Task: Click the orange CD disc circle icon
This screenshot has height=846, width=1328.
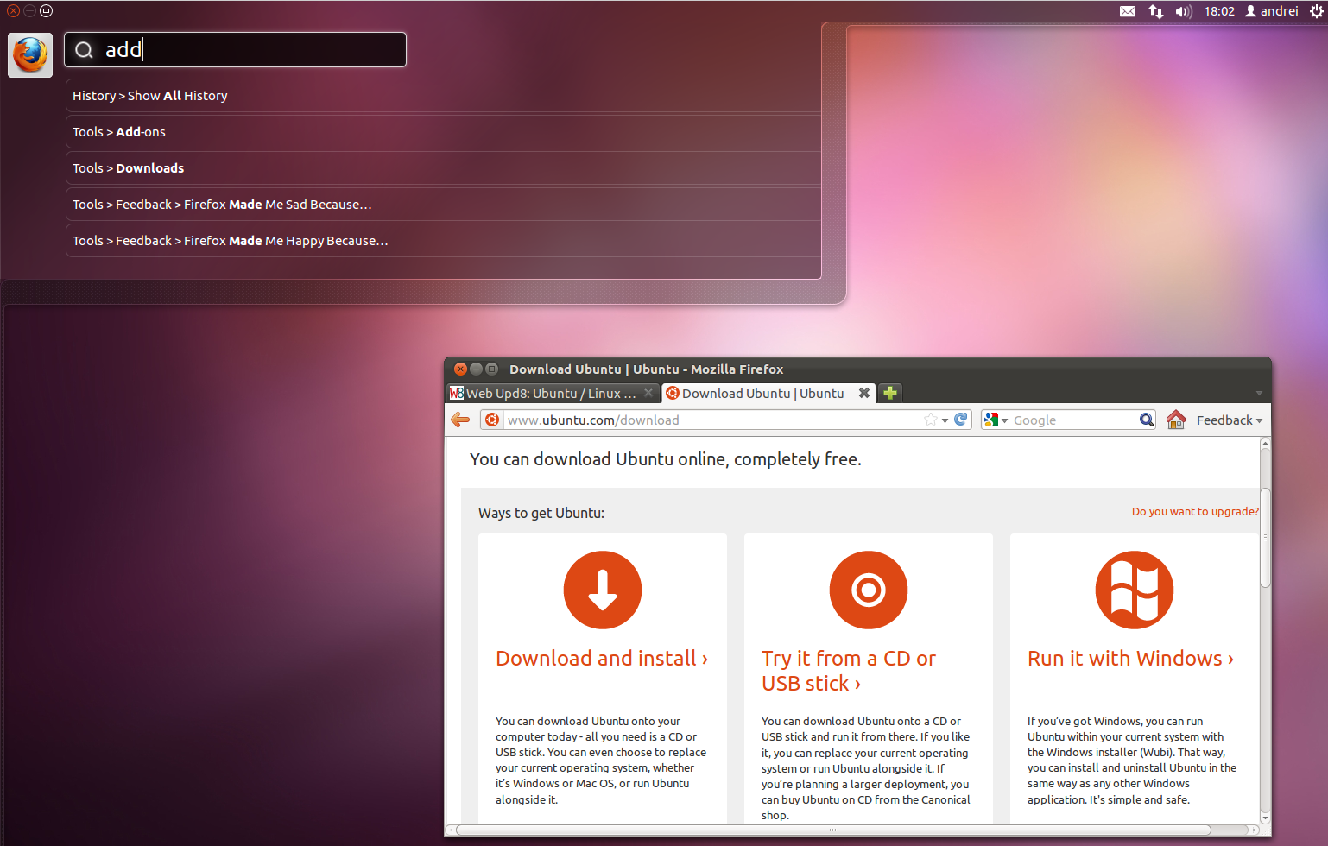Action: [x=869, y=590]
